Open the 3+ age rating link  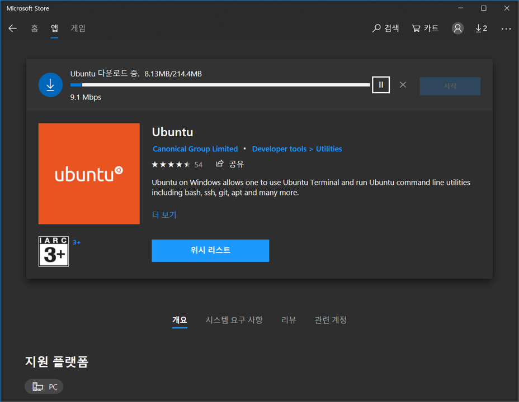click(x=77, y=242)
